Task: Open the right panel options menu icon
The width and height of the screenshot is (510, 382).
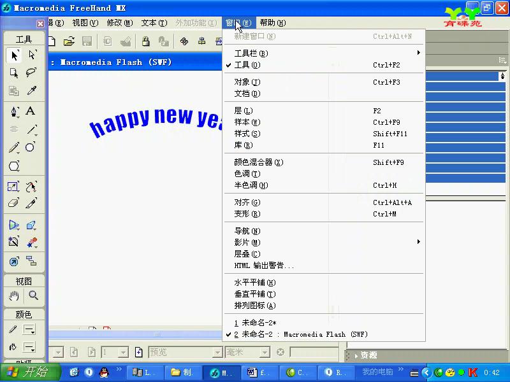Action: tap(502, 60)
